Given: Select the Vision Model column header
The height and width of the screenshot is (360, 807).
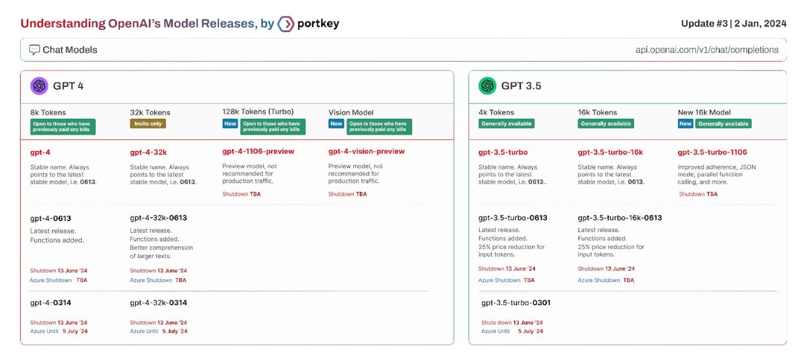Looking at the screenshot, I should [x=351, y=113].
